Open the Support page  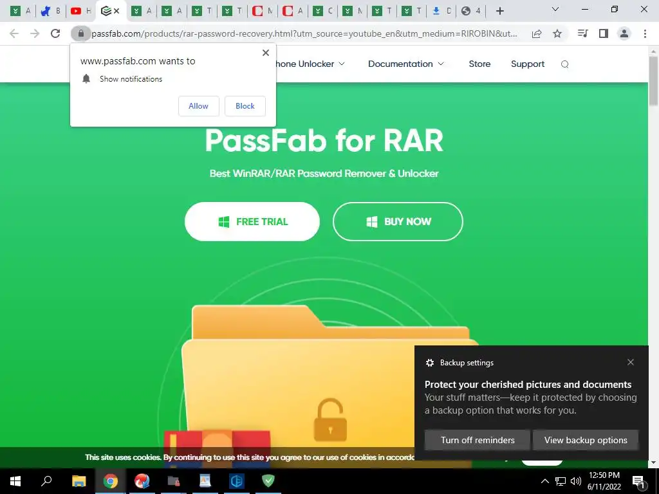[528, 64]
